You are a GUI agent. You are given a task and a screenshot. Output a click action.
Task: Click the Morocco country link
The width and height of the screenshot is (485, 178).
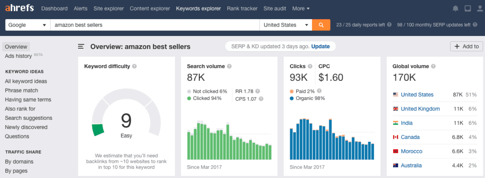click(411, 152)
